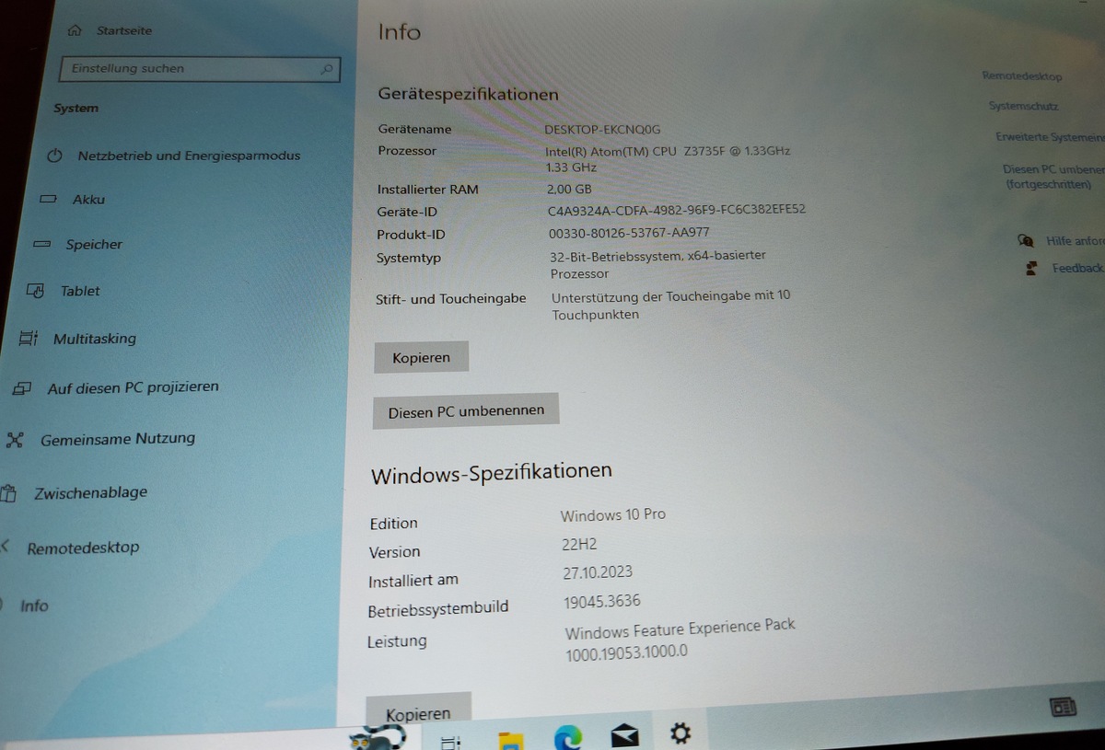Image resolution: width=1105 pixels, height=750 pixels.
Task: Click the lemur search highlight icon
Action: (x=378, y=738)
